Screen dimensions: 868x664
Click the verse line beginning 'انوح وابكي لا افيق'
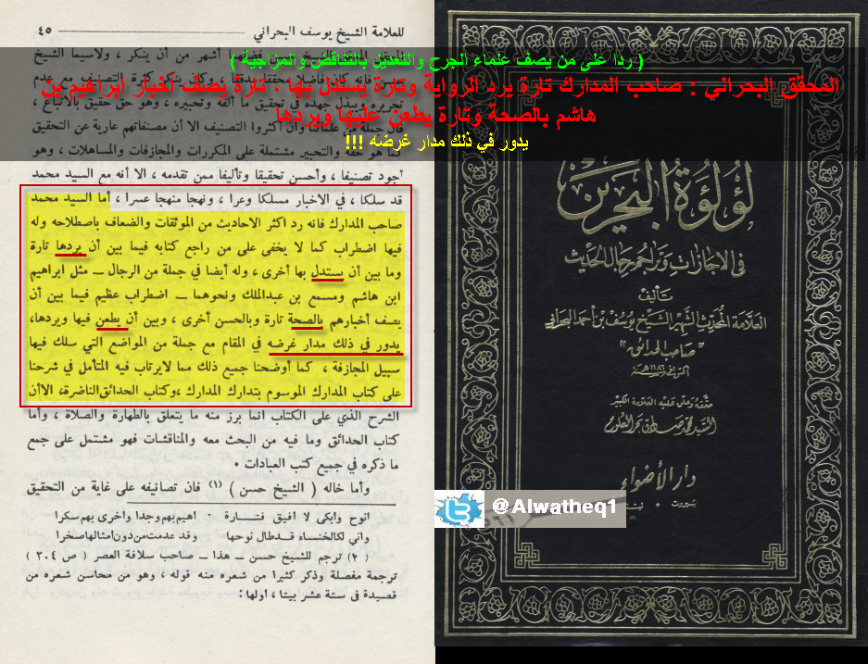pos(213,518)
